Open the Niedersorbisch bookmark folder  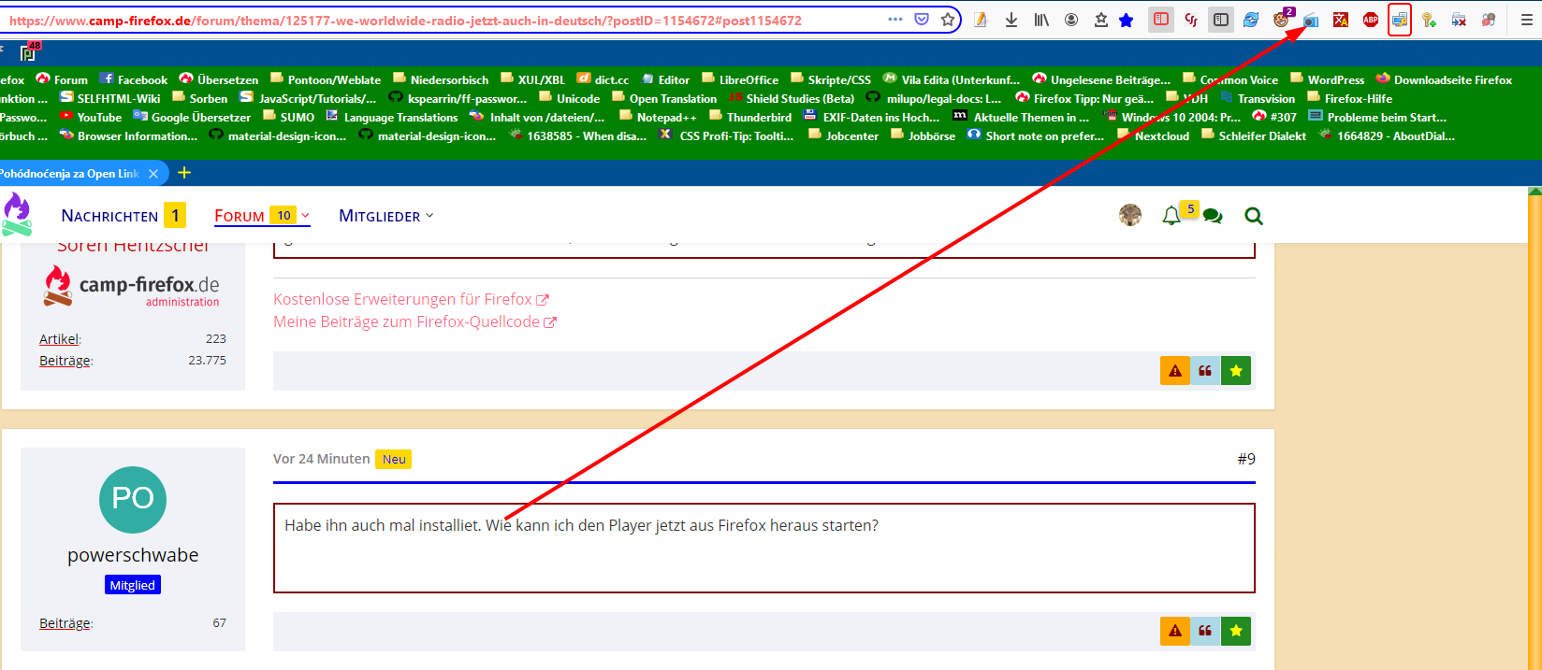[x=440, y=79]
